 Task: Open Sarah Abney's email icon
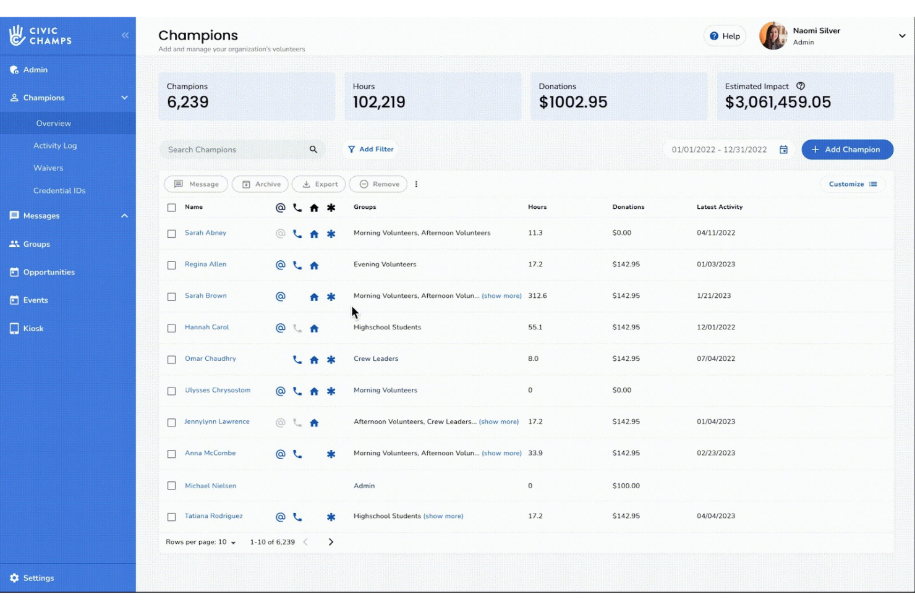(x=280, y=234)
